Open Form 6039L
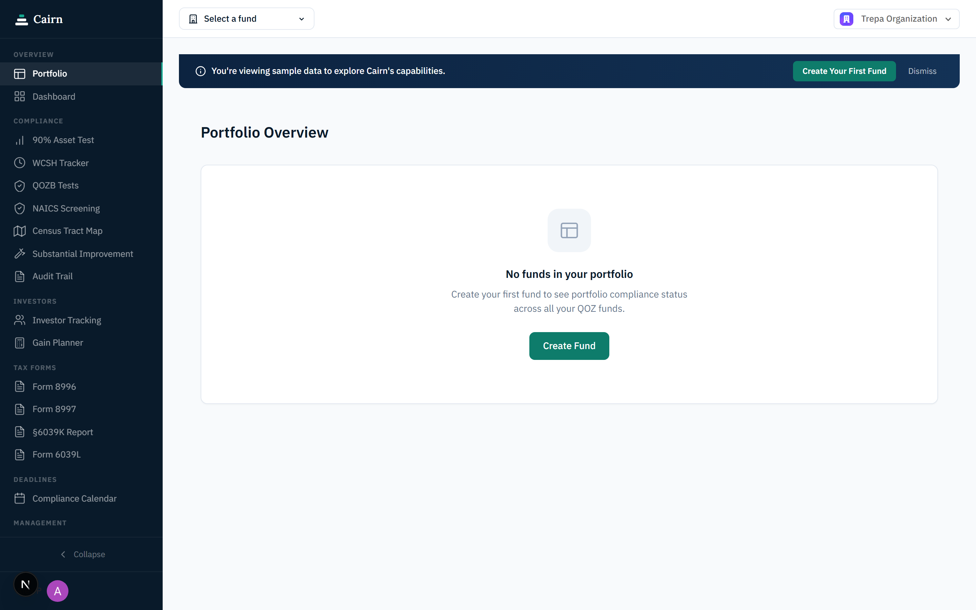 pos(81,455)
